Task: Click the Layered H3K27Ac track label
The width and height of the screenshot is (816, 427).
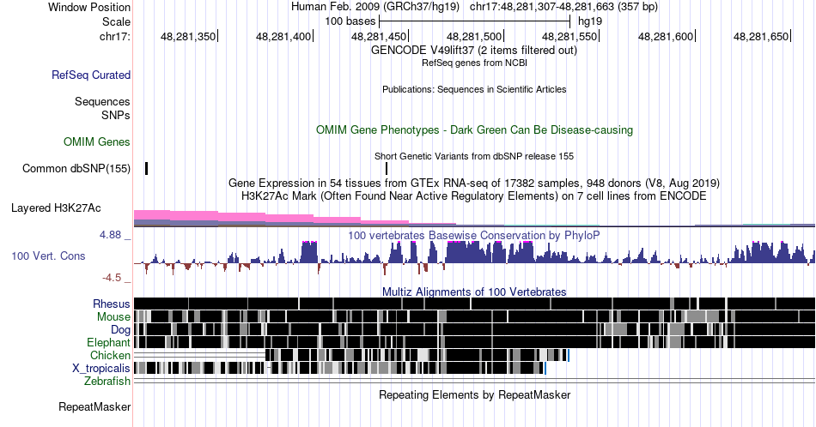Action: [x=56, y=207]
